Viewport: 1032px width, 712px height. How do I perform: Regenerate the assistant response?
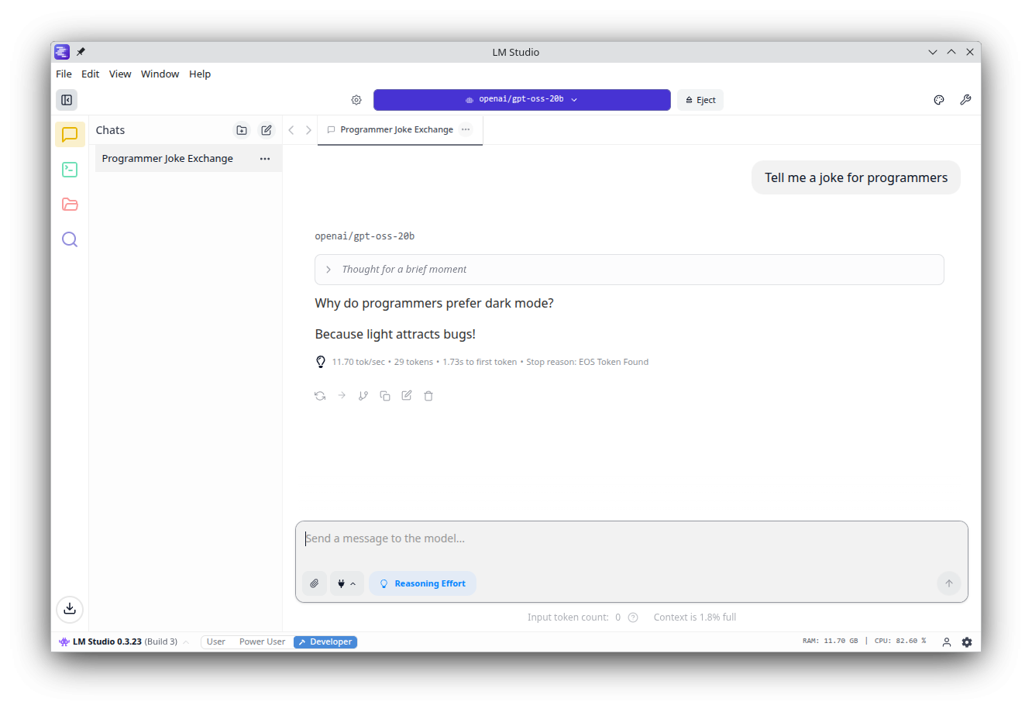point(320,396)
